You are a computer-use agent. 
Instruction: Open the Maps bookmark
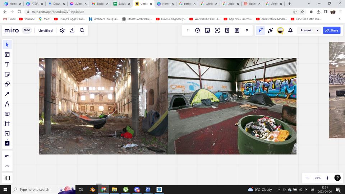pyautogui.click(x=45, y=19)
